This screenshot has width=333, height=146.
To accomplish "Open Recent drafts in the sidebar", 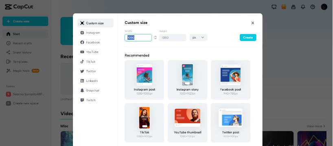I will click(x=25, y=43).
